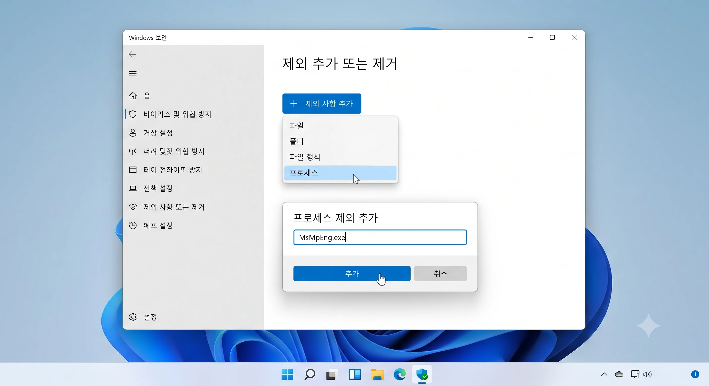Click the network display tray icon
709x386 pixels.
click(x=635, y=374)
